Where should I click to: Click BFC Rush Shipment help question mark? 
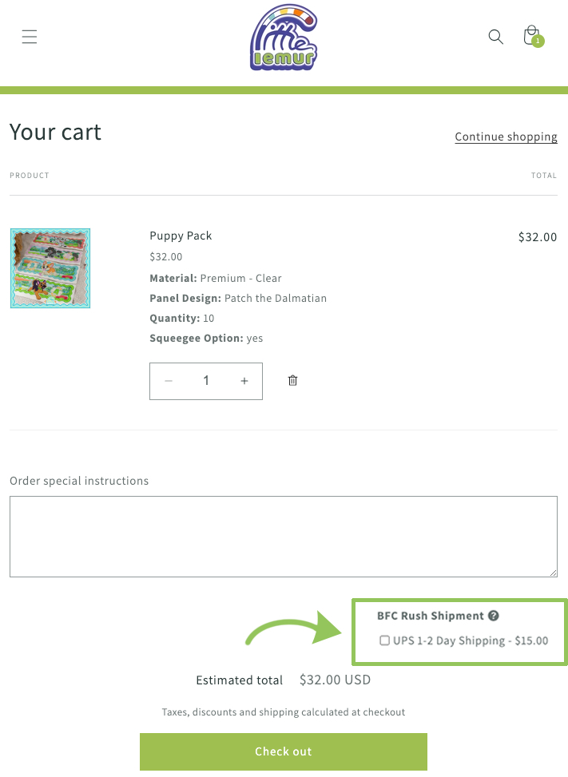[x=494, y=616]
